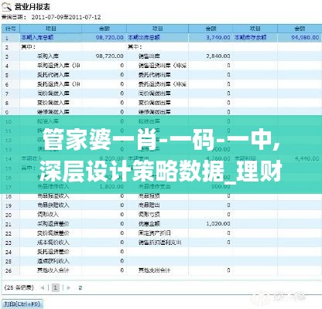The image size is (322, 309).
Task: Click the magnifier report icon beside the title
Action: 6,6
